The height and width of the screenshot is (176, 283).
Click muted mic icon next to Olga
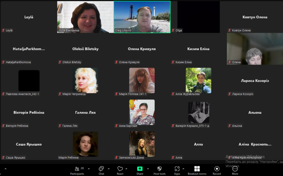173,30
